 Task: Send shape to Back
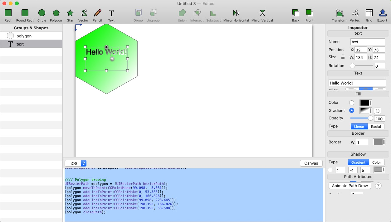tap(296, 13)
